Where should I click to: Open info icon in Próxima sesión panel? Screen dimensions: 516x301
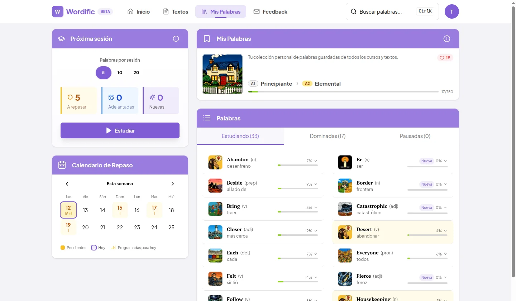click(176, 39)
